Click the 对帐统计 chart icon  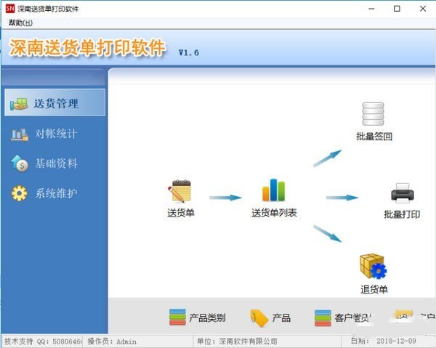(x=19, y=134)
